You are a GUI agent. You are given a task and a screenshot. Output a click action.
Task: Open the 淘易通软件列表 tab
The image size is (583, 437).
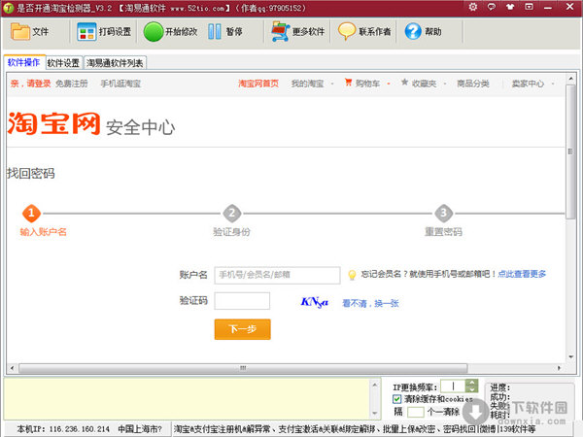115,63
